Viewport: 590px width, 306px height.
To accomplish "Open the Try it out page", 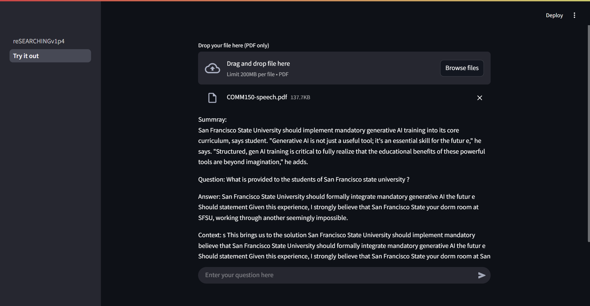I will click(x=50, y=56).
